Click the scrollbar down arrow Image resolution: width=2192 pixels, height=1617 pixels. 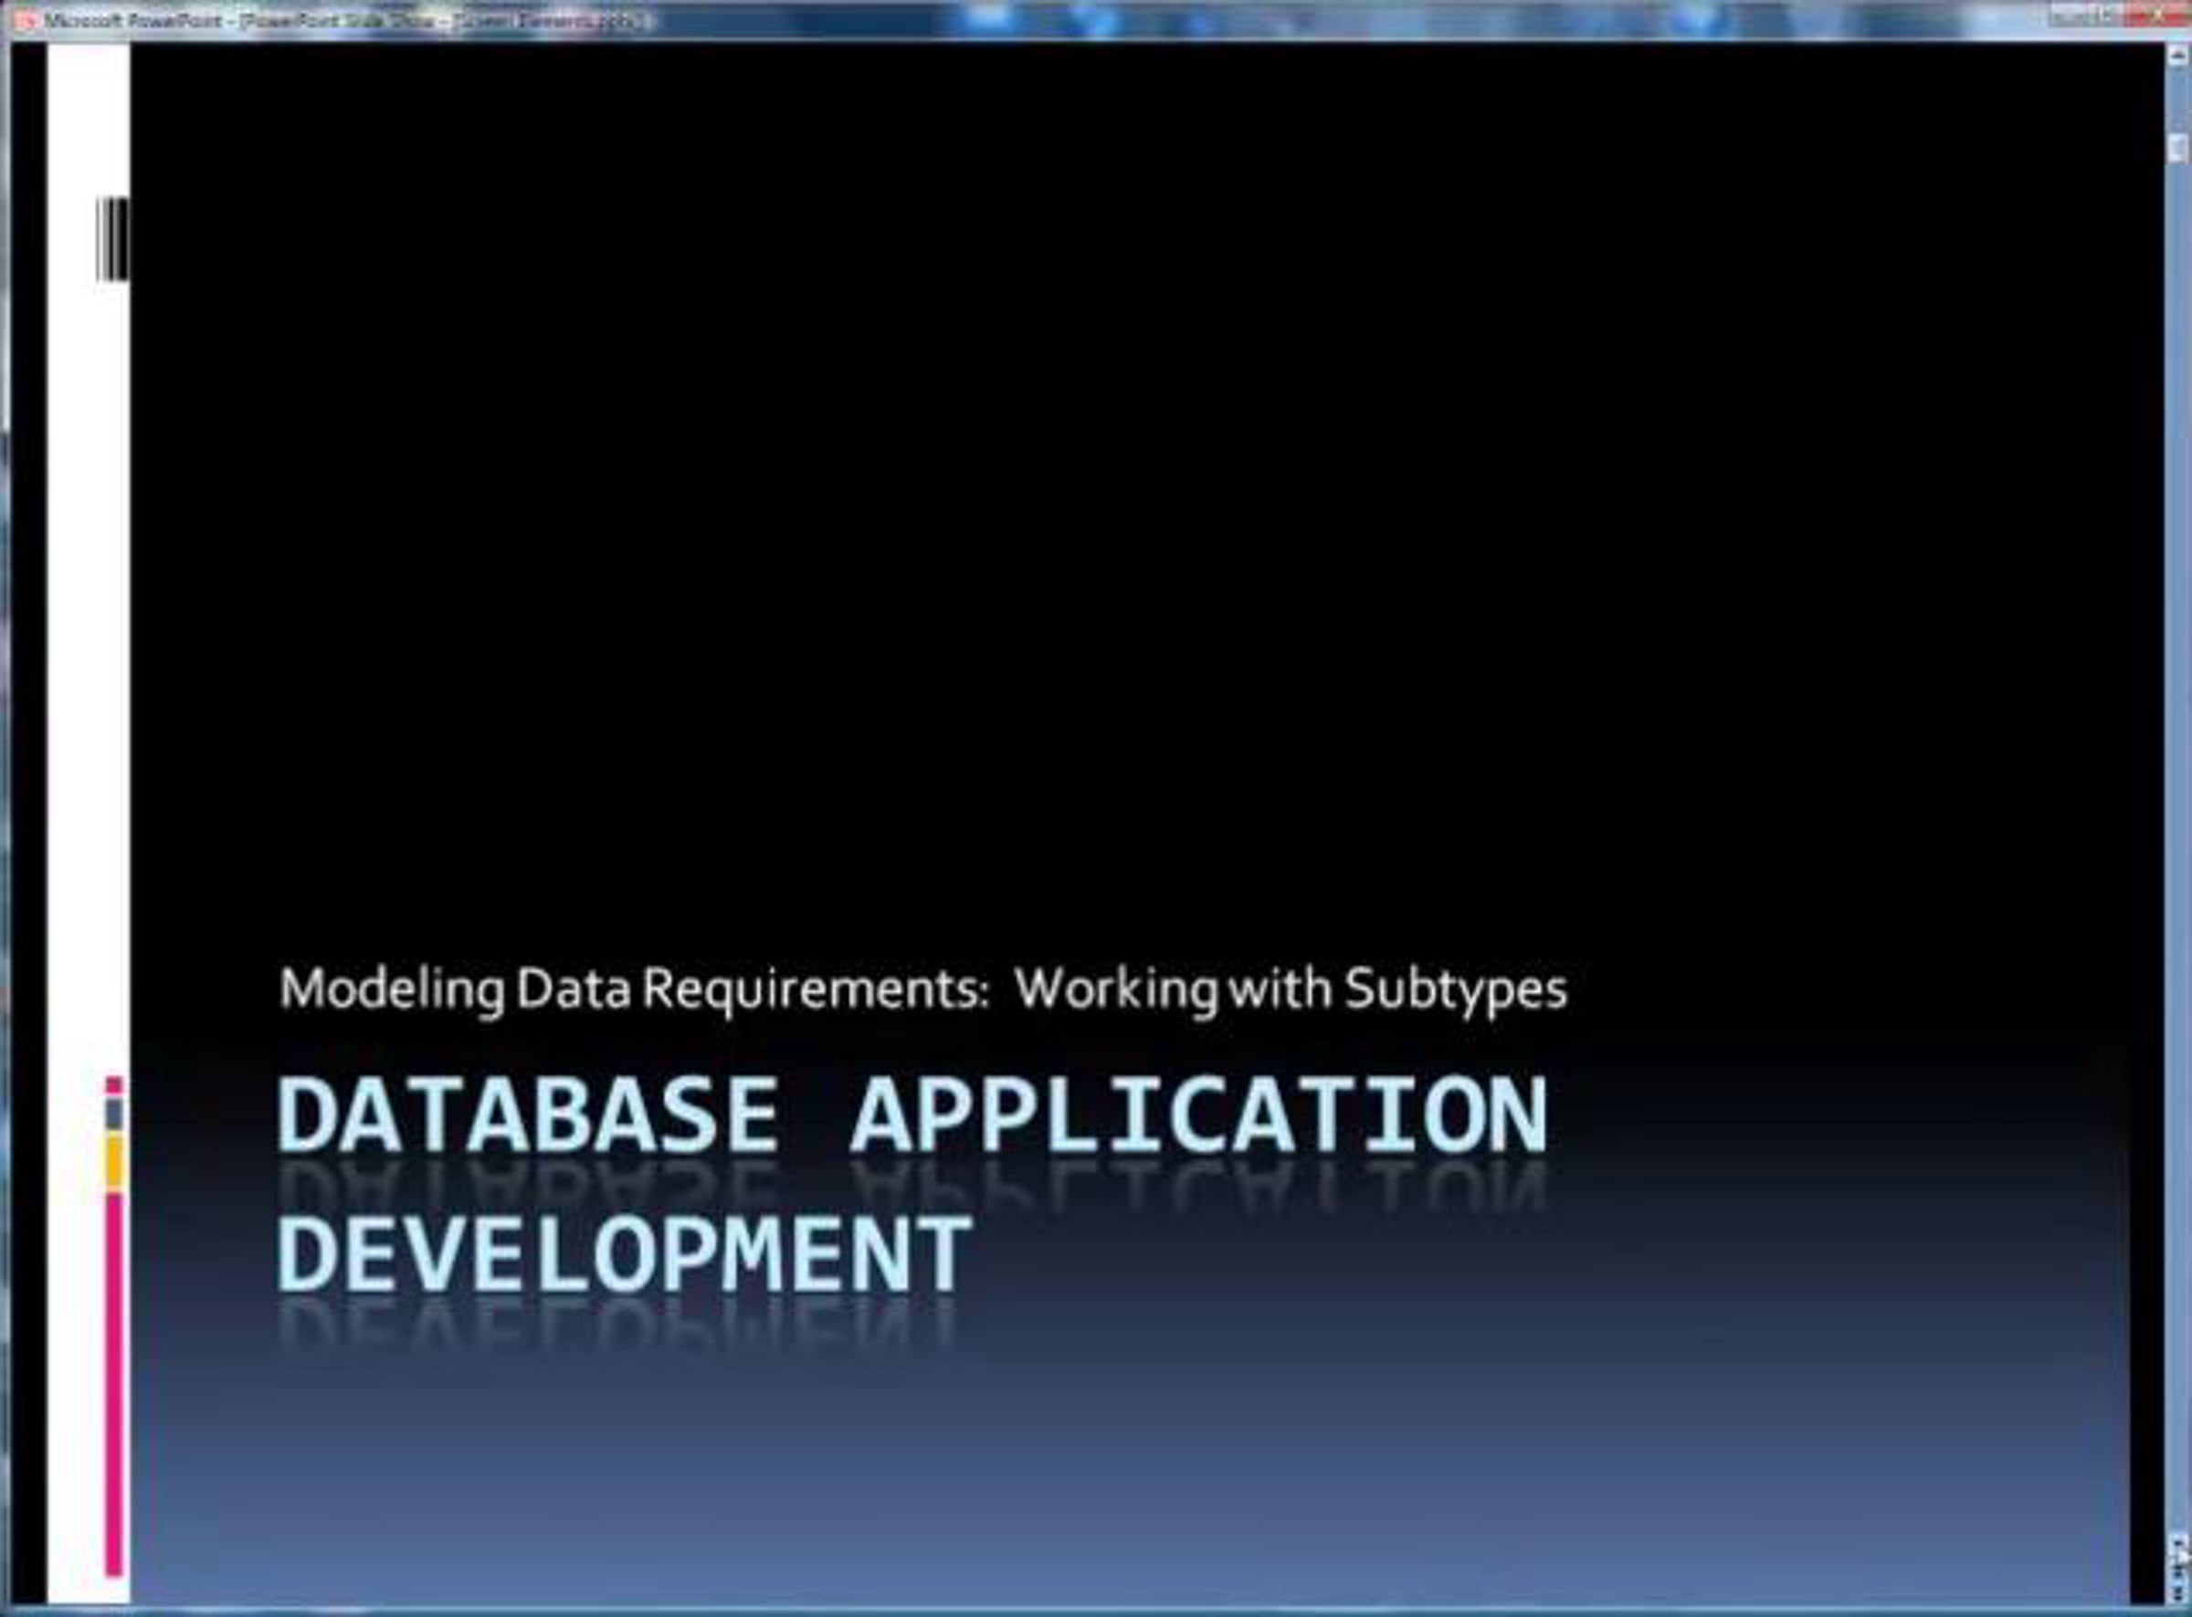[2177, 1544]
